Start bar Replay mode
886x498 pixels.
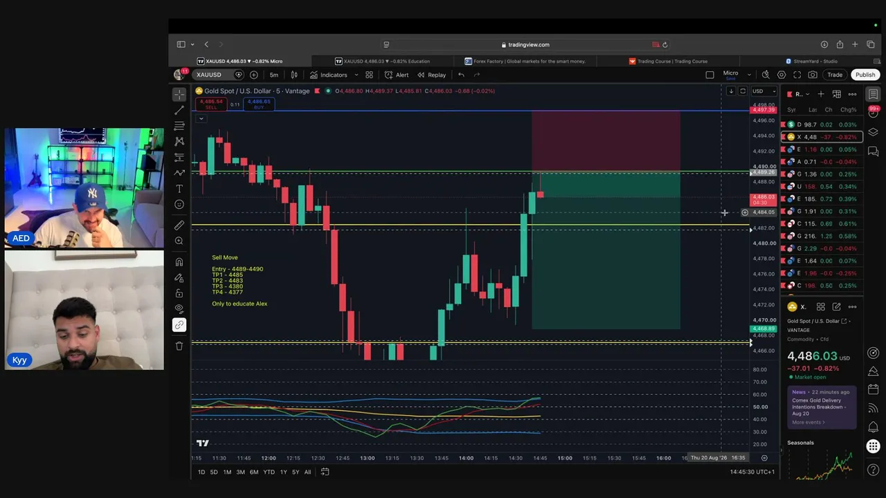pos(431,75)
